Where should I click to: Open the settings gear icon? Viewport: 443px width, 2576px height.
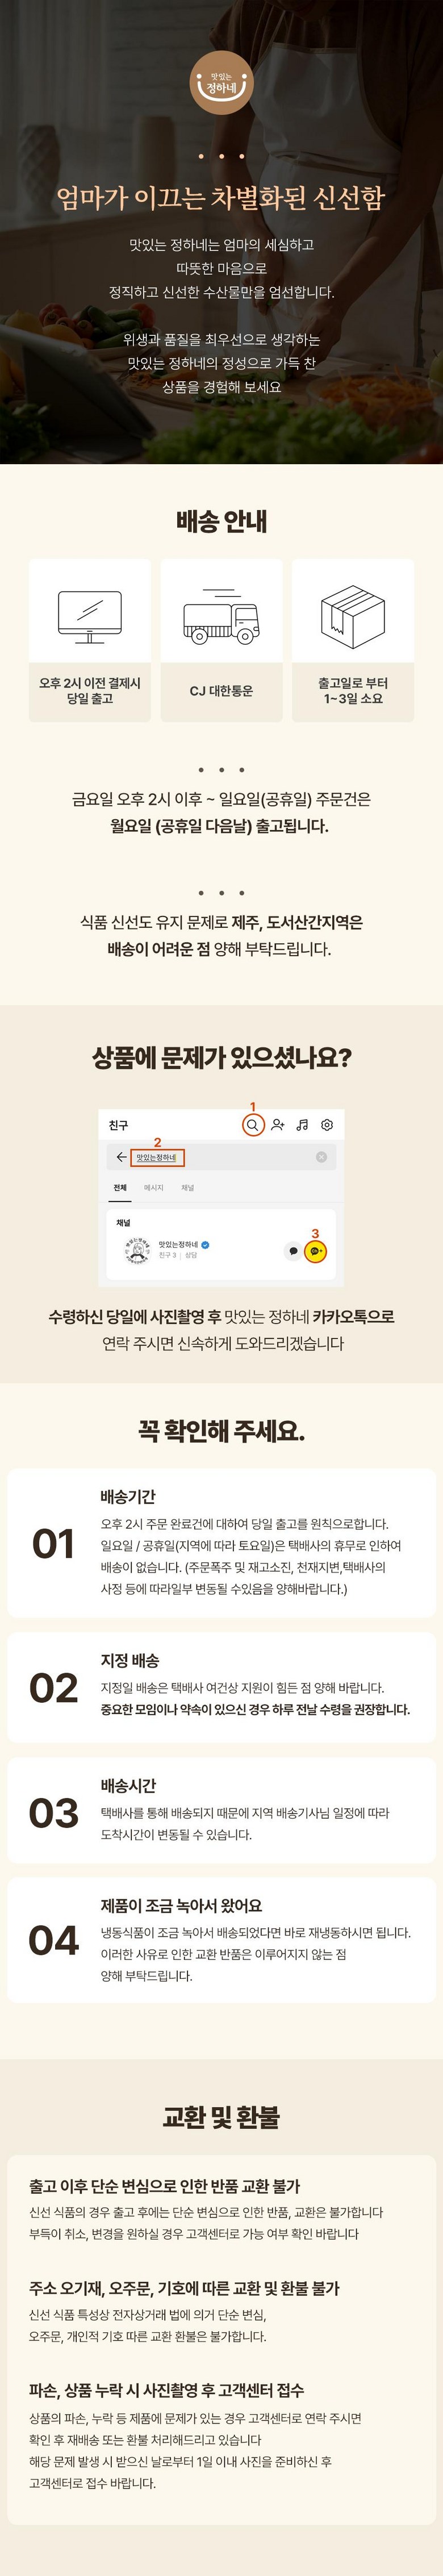coord(327,1125)
